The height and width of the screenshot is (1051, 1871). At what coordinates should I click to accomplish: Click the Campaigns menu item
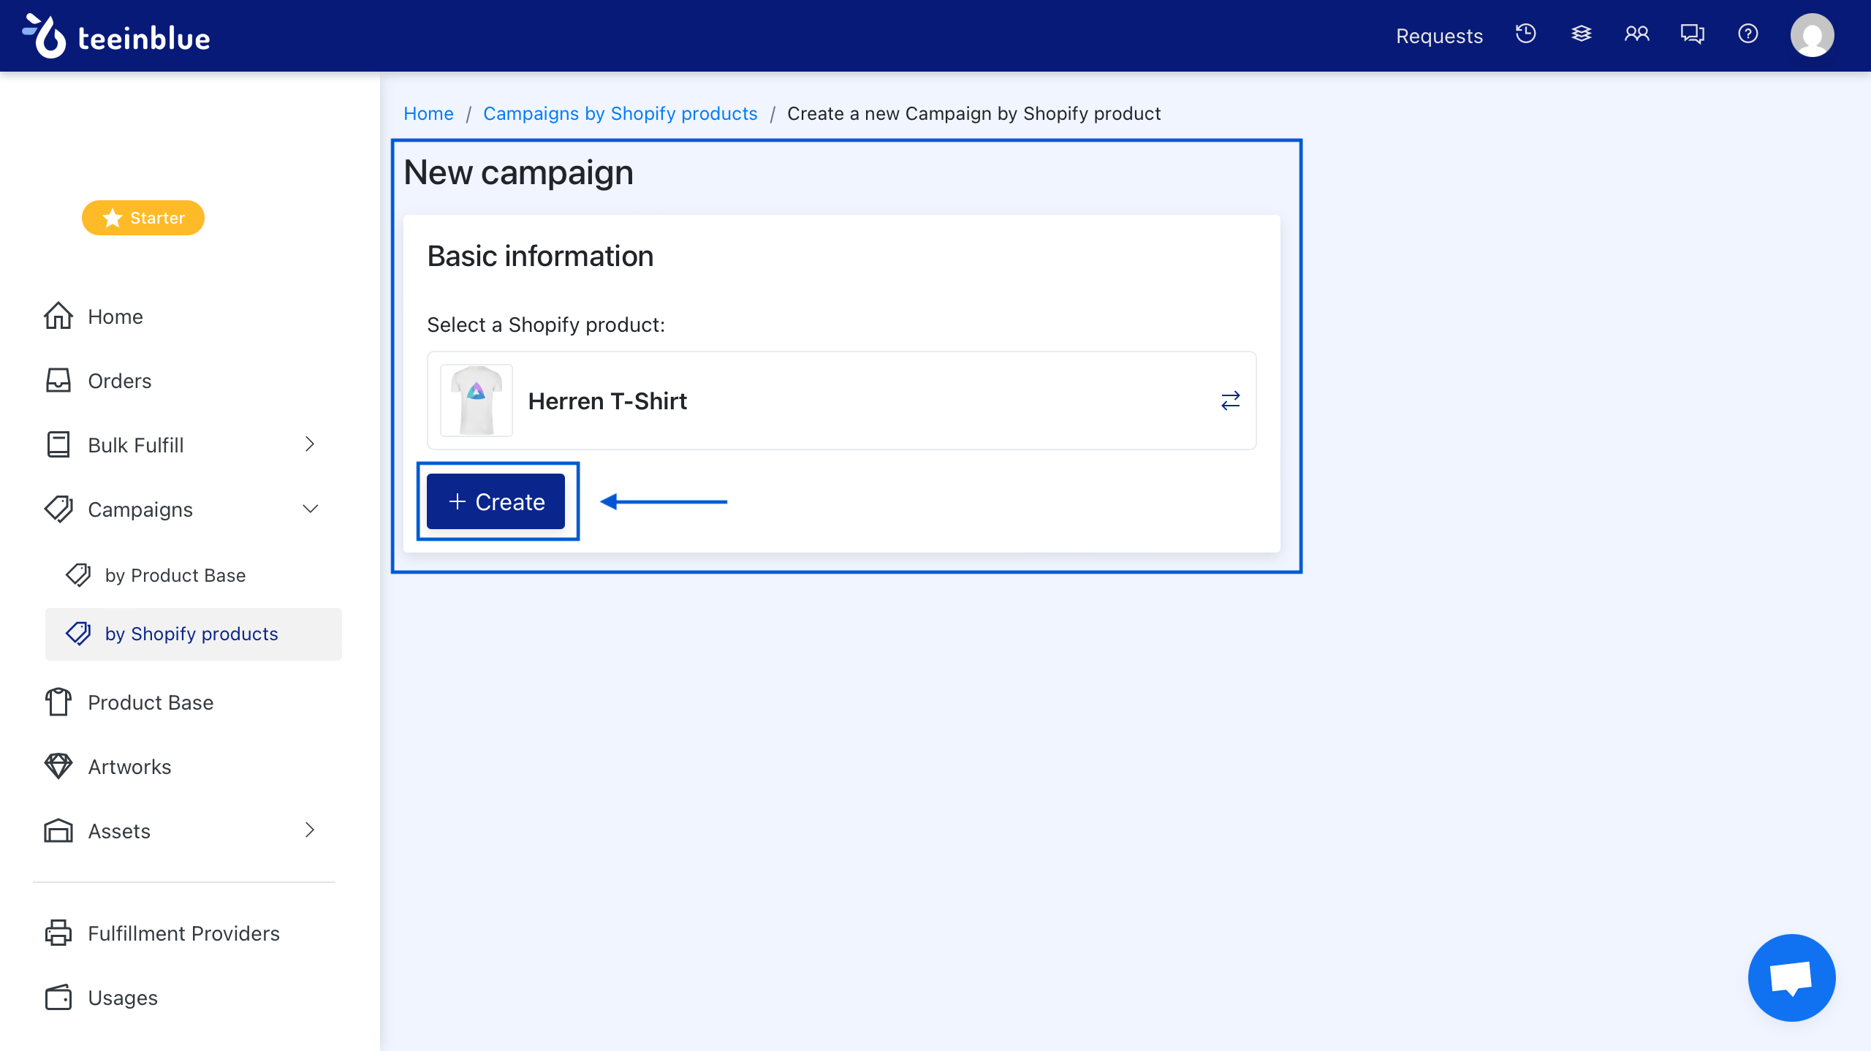(x=140, y=509)
